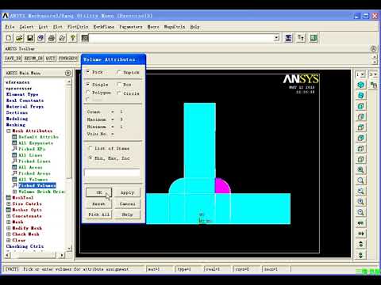Expand the Size Cntrls tree node
Viewport: 381px width, 285px height.
[x=9, y=203]
